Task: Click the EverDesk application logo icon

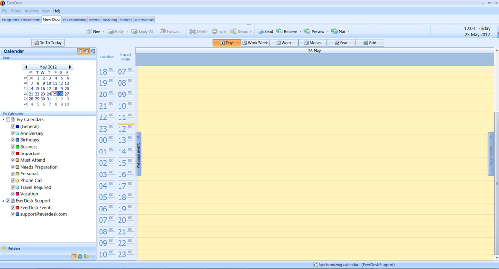Action: 3,3
